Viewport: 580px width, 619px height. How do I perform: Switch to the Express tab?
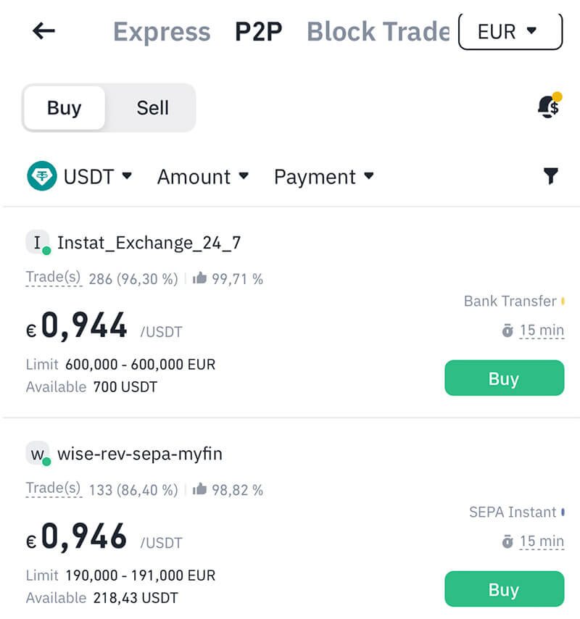click(x=162, y=32)
